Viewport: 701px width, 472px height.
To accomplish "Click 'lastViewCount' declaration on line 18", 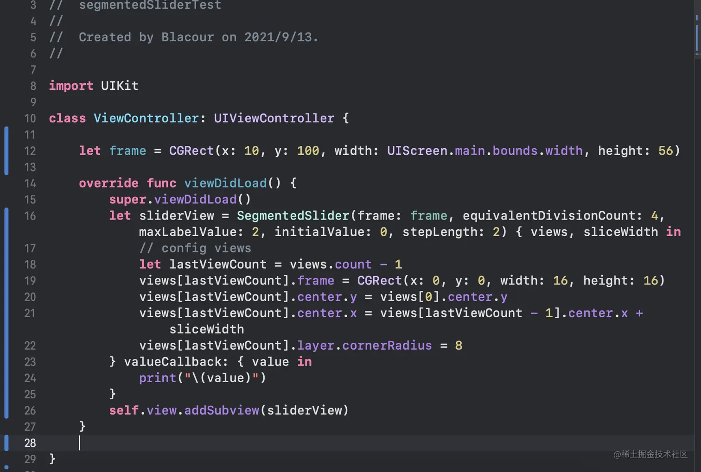I will click(x=218, y=264).
